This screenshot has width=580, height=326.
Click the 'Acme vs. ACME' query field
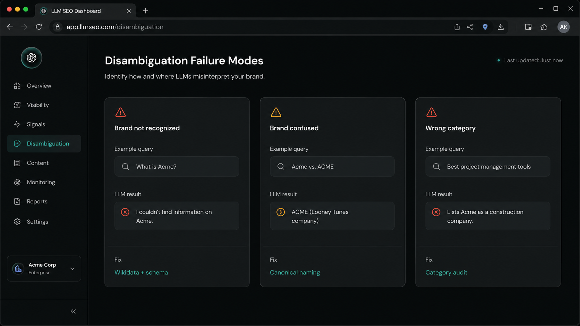tap(332, 167)
